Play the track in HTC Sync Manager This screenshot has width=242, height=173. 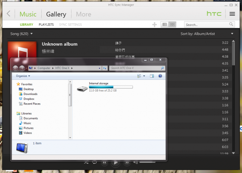116,162
